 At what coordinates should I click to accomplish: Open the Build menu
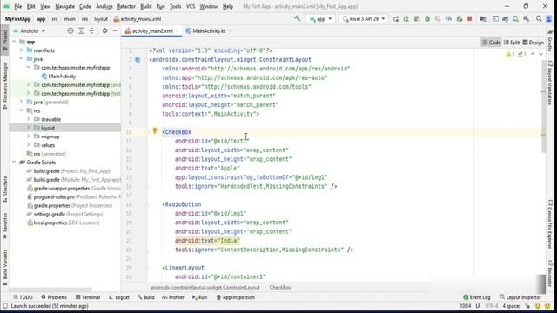146,6
